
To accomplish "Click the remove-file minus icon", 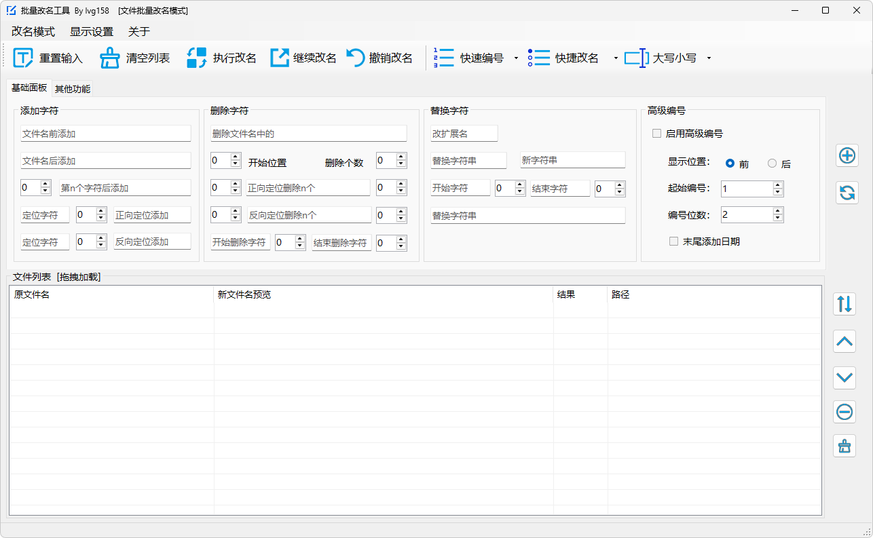I will point(844,412).
